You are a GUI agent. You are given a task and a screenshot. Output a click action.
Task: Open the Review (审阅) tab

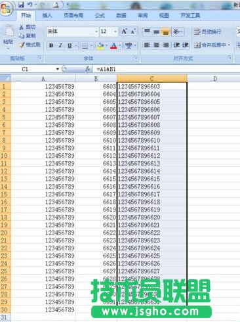143,16
